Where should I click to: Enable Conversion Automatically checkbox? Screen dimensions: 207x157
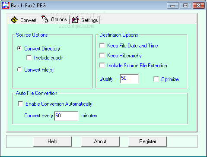click(20, 104)
